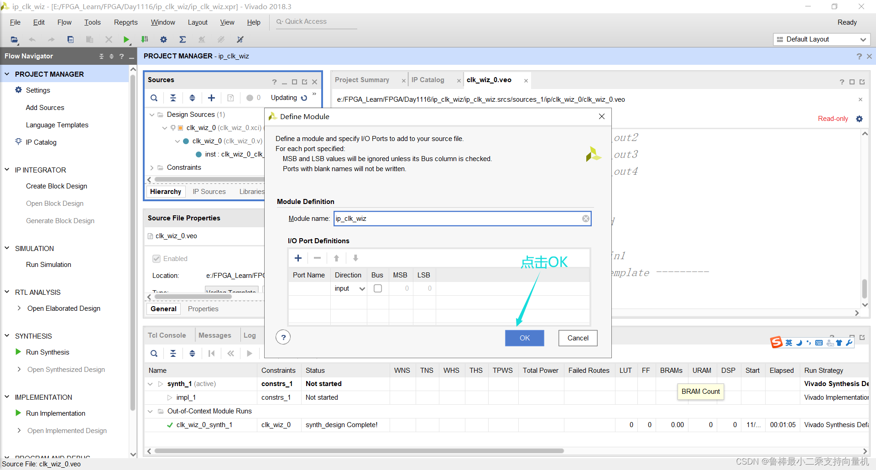Toggle the Enabled checkbox in properties
The height and width of the screenshot is (470, 876).
[156, 259]
